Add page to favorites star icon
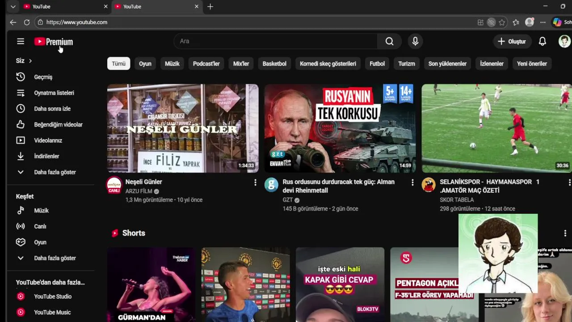The width and height of the screenshot is (572, 322). [502, 22]
